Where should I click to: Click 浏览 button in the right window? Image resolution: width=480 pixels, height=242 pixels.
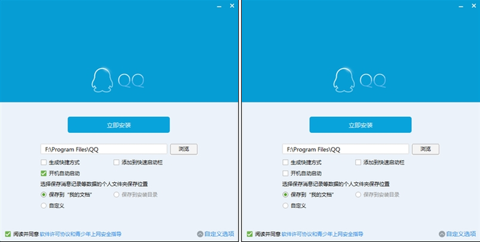click(x=425, y=149)
